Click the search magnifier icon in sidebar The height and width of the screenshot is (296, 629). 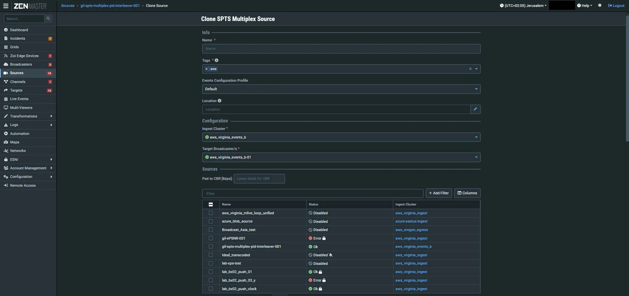click(x=48, y=19)
